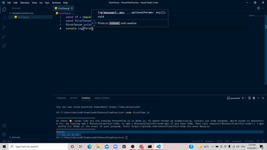Maximize the terminal panel with chevron
The height and width of the screenshot is (150, 267).
coord(258,98)
